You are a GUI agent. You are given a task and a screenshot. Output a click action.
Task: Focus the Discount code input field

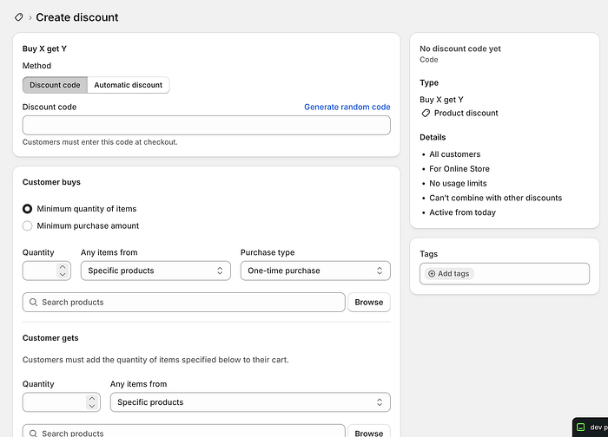point(207,125)
